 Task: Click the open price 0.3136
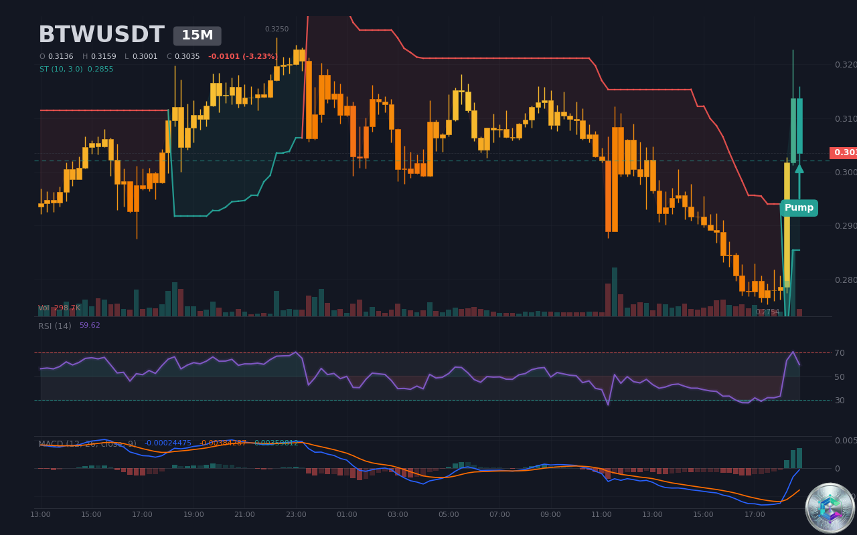[60, 57]
